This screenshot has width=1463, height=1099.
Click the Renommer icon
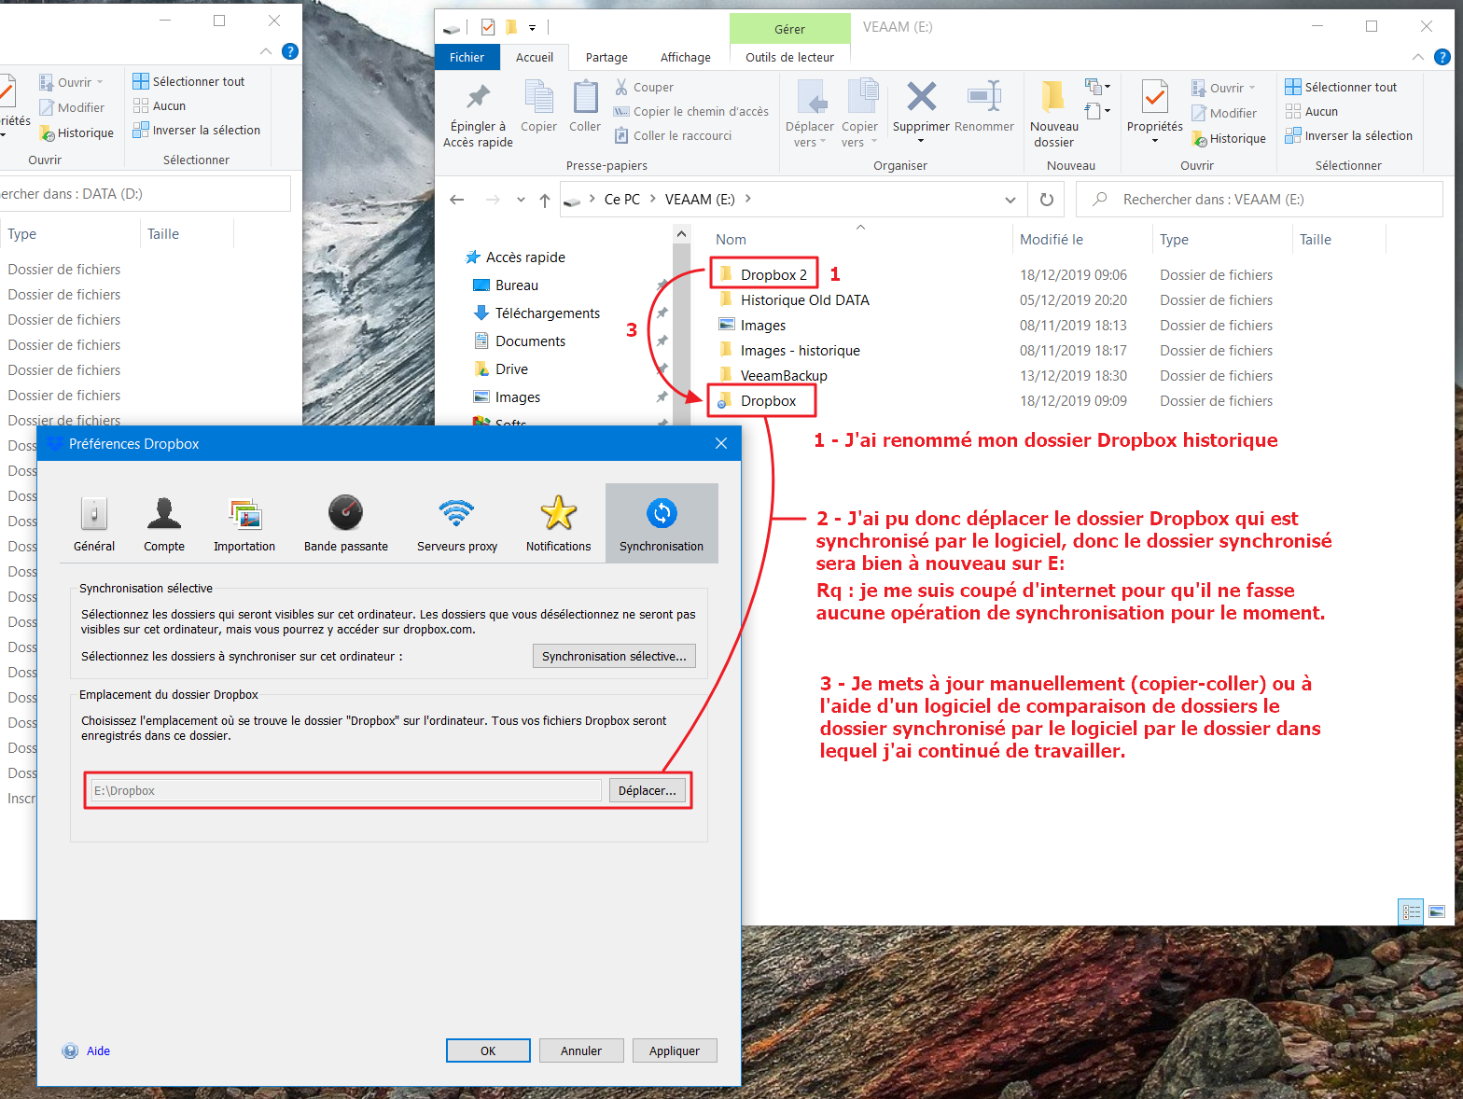click(984, 105)
